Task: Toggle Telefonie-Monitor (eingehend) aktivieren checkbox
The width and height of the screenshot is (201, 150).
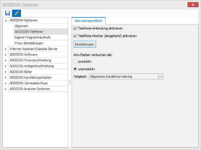Action: click(x=75, y=36)
